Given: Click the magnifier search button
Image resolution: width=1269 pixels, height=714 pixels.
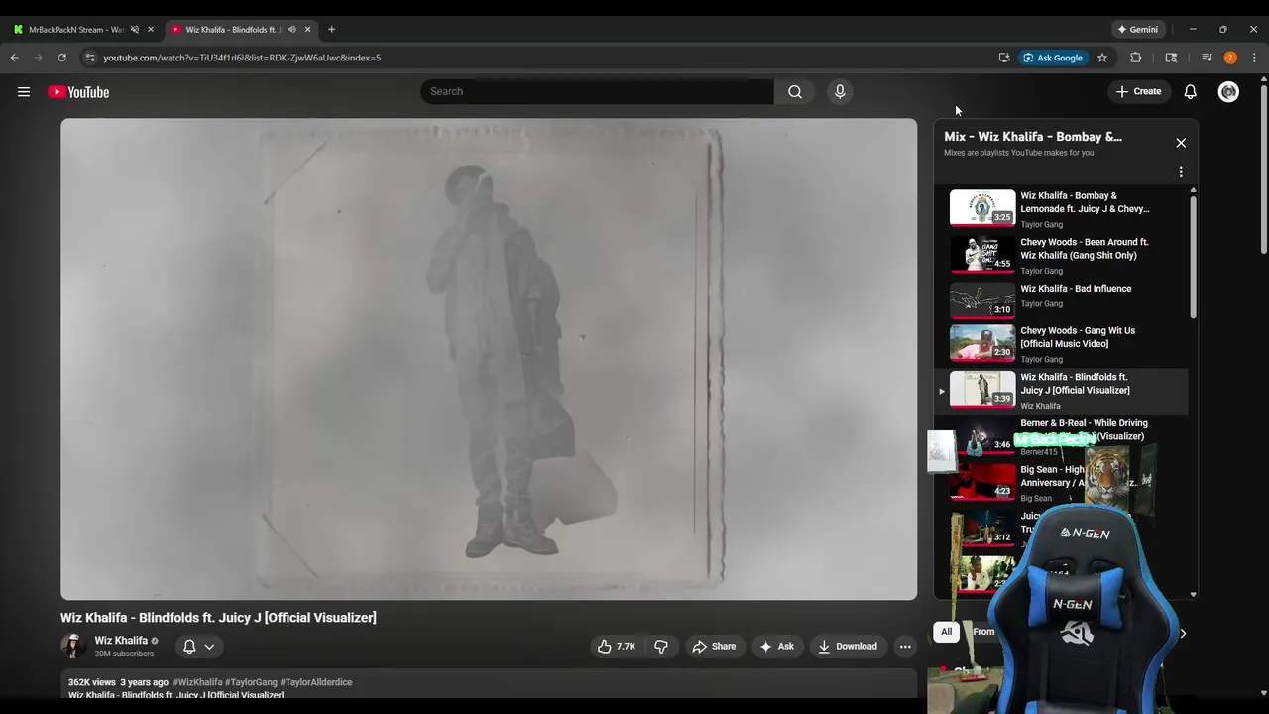Looking at the screenshot, I should [x=795, y=91].
